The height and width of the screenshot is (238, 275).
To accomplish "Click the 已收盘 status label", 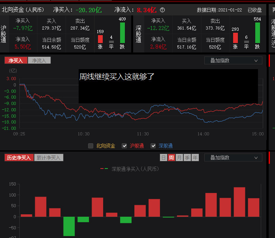I will (x=254, y=10).
